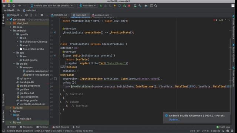Open Flutter Inspector side panel
The width and height of the screenshot is (237, 133).
[234, 76]
